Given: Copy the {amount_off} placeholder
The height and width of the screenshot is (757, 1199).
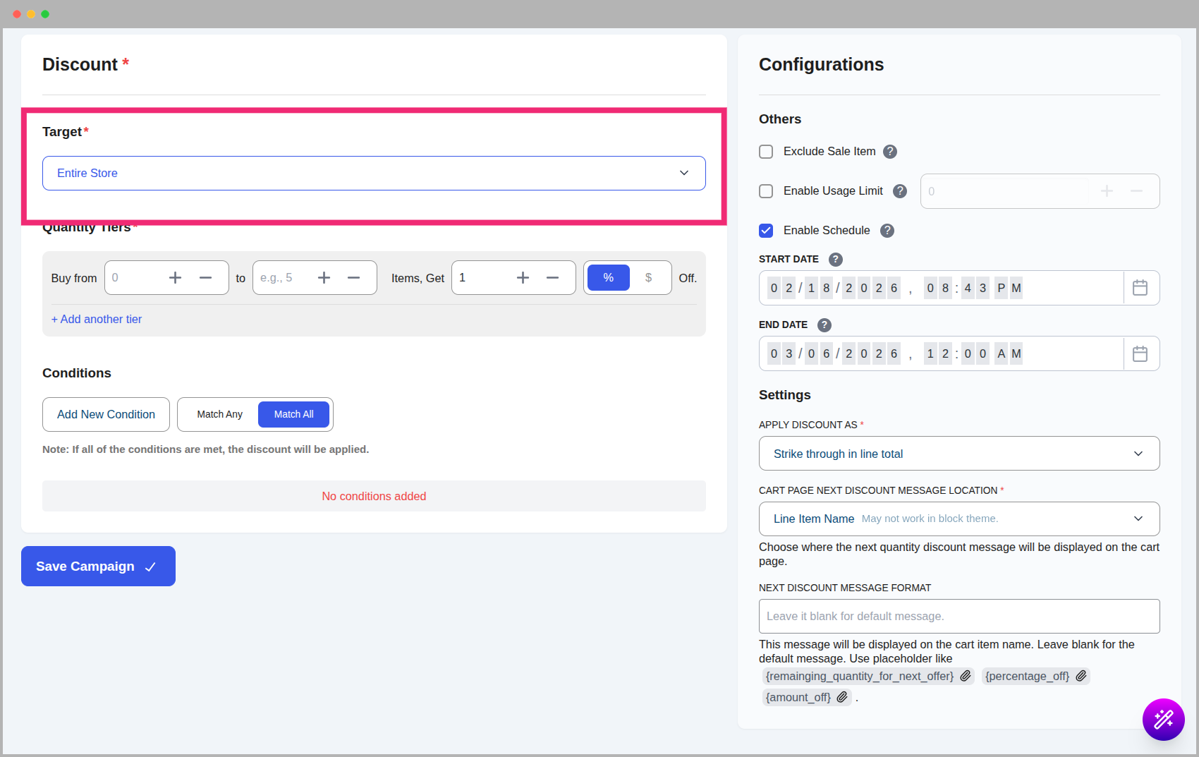Looking at the screenshot, I should (842, 697).
